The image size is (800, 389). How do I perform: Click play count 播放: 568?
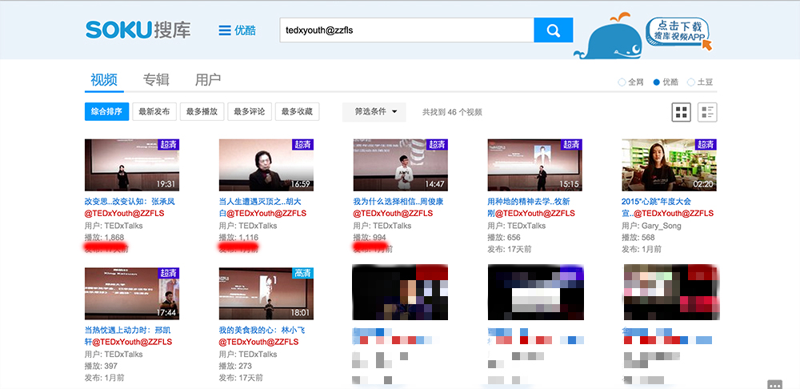tap(638, 238)
